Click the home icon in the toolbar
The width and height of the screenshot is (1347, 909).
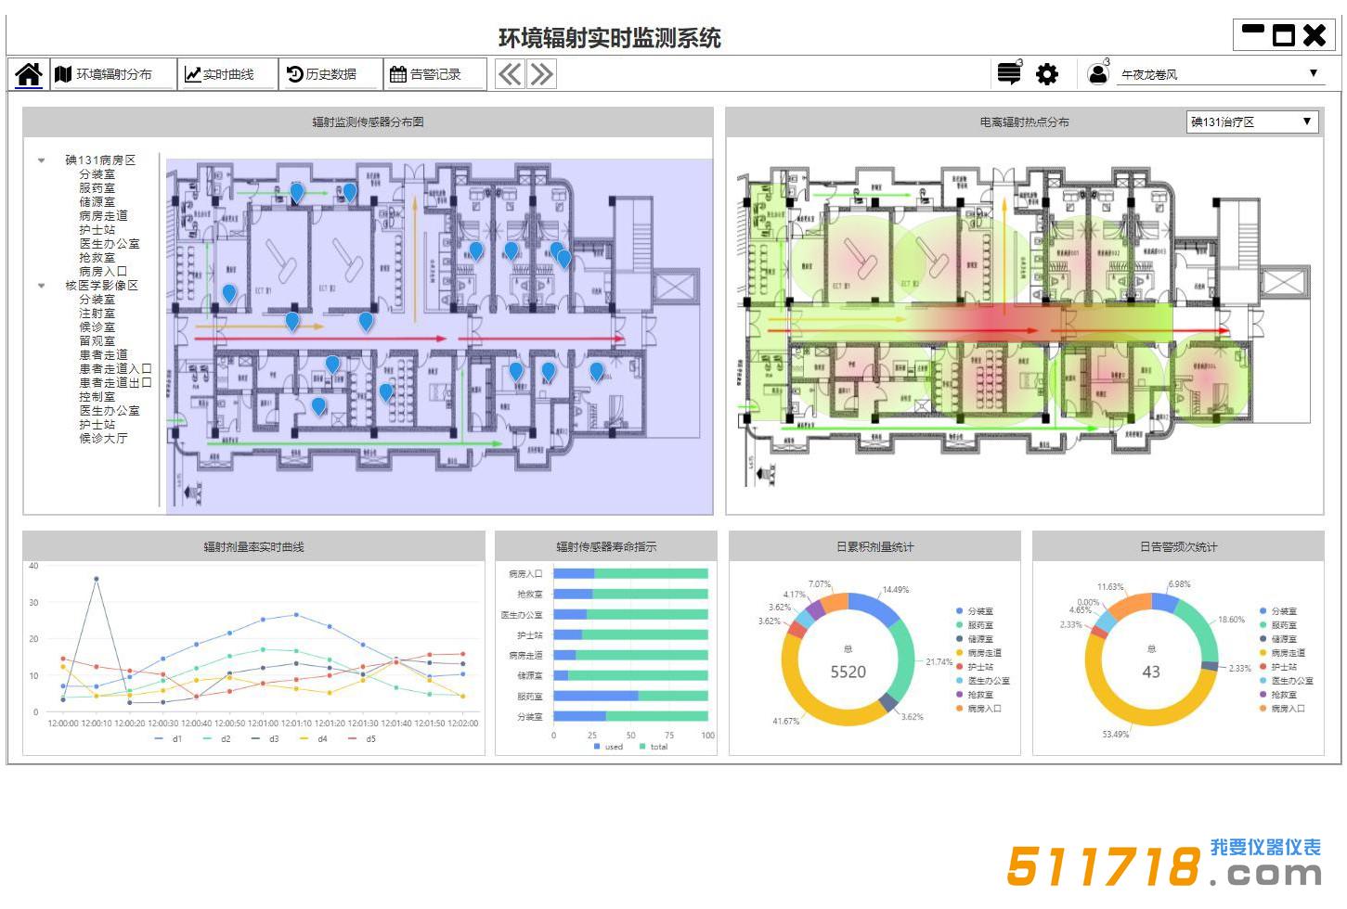click(29, 74)
